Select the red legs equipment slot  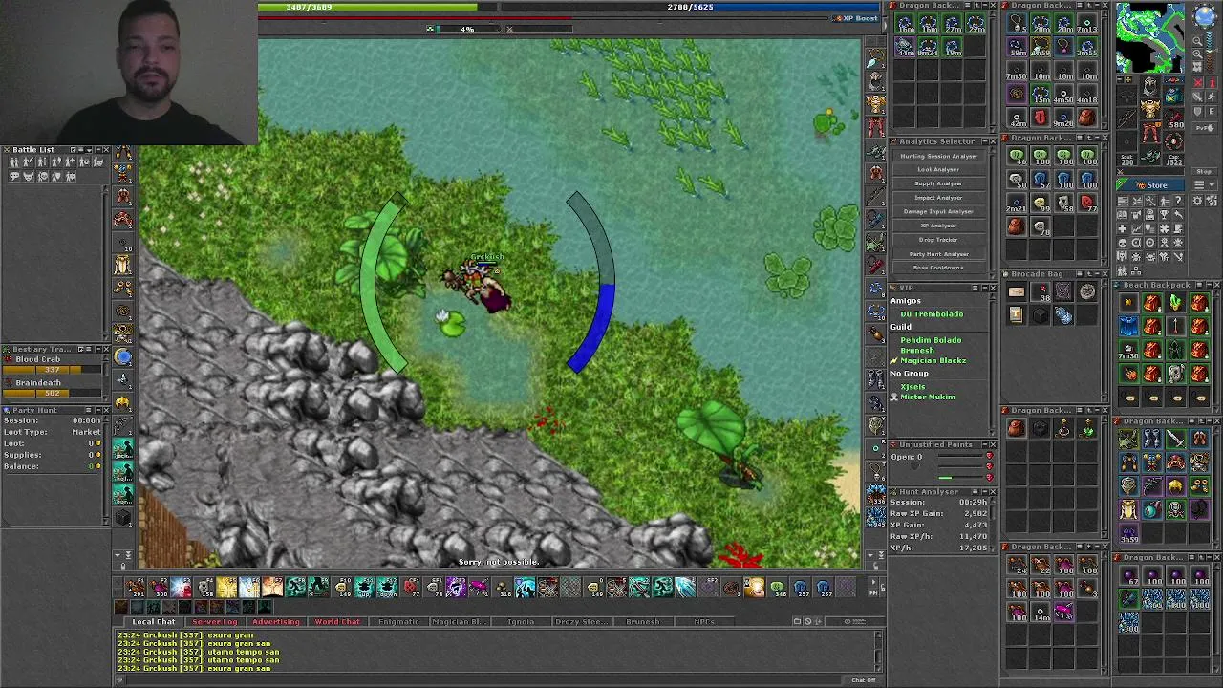click(x=1150, y=131)
